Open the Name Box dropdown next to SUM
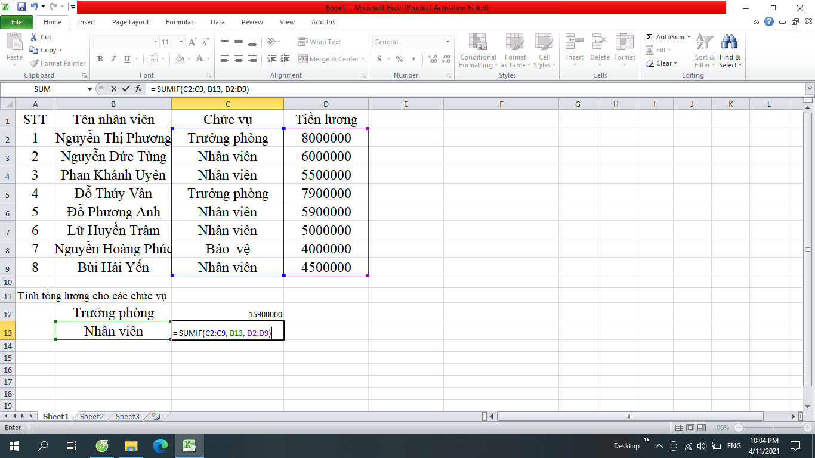The width and height of the screenshot is (815, 458). click(x=90, y=89)
